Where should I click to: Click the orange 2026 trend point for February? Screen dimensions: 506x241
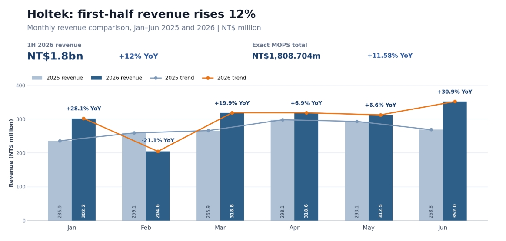point(158,152)
